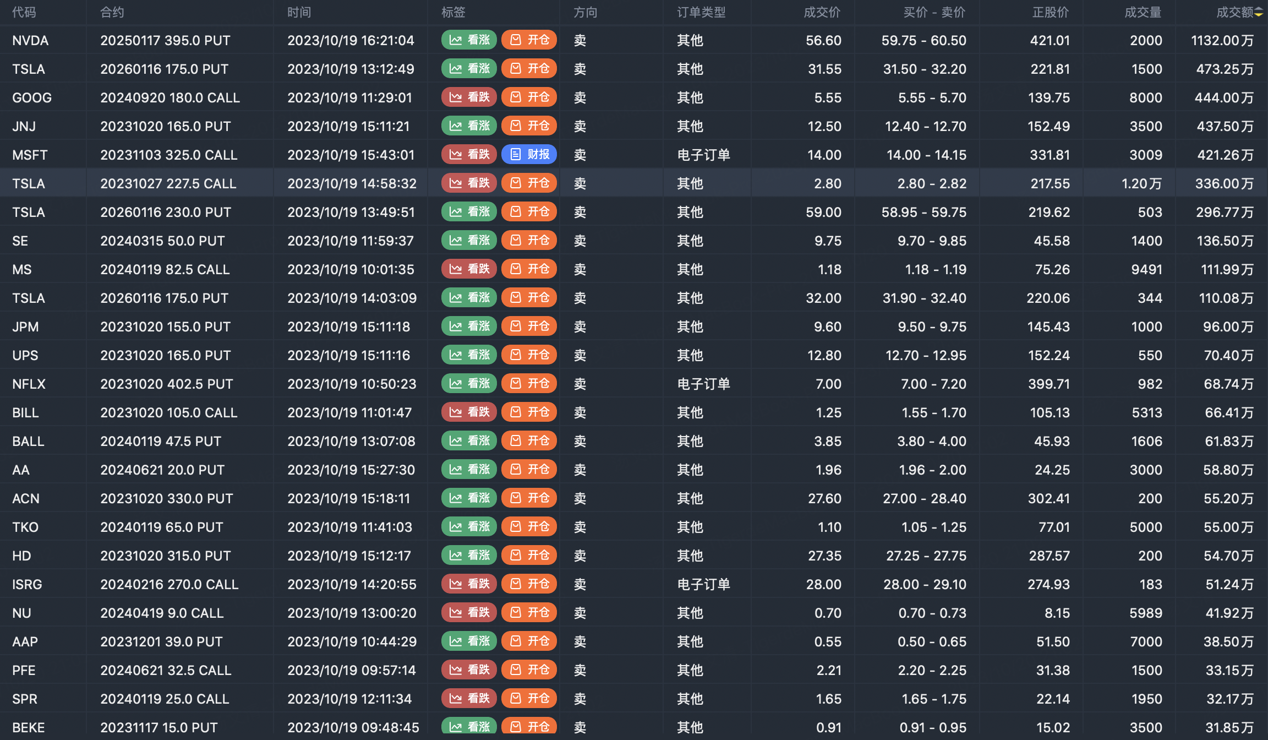The height and width of the screenshot is (740, 1268).
Task: Select contract 20240419 9.0 CALL
Action: click(x=162, y=613)
